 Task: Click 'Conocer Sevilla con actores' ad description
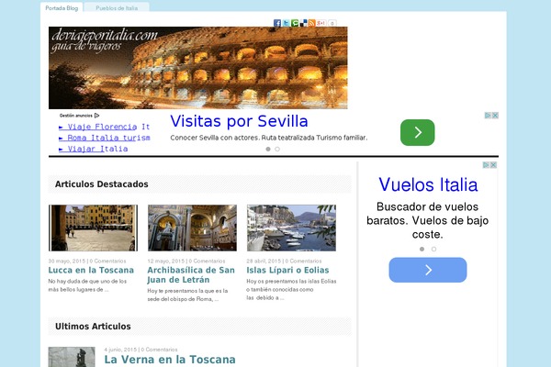[269, 138]
